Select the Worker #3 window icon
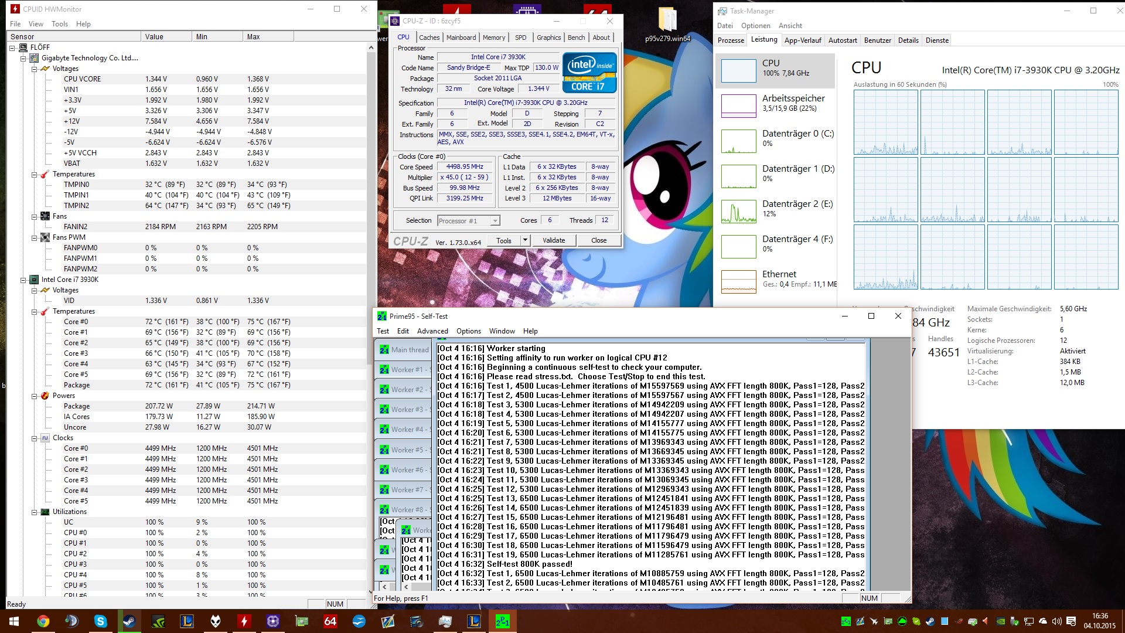This screenshot has width=1125, height=633. [384, 410]
